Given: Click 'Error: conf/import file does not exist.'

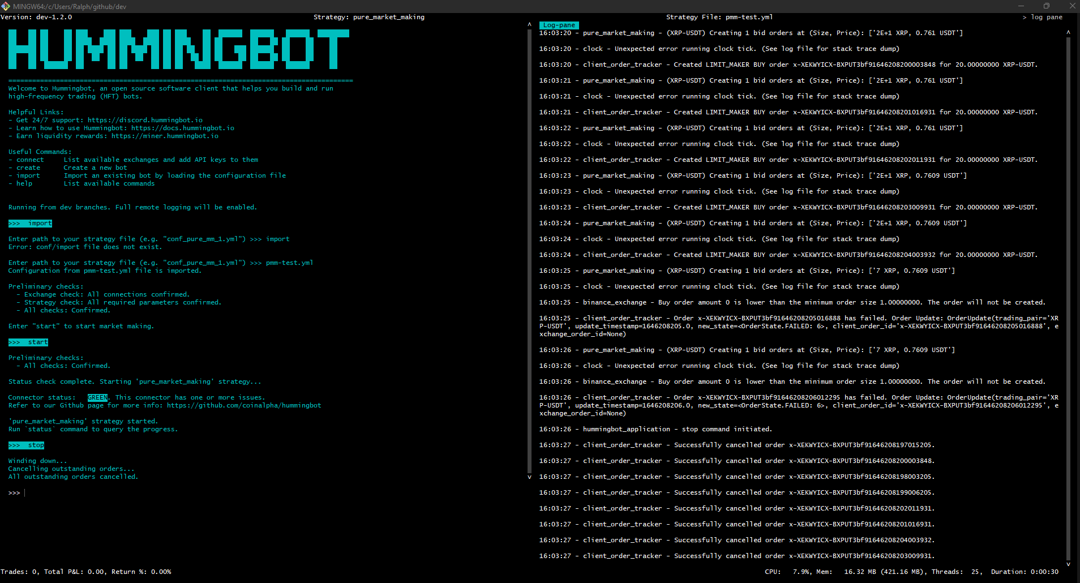Looking at the screenshot, I should pos(85,247).
